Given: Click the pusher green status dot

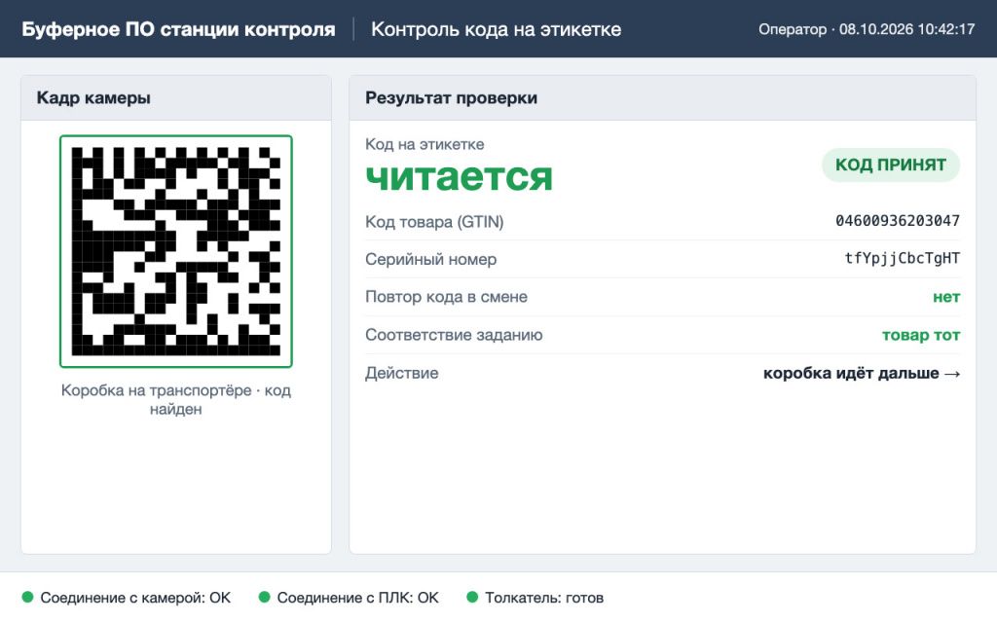Looking at the screenshot, I should click(472, 597).
